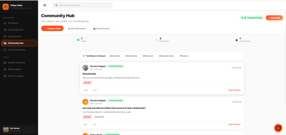Screen dimensions: 286x135
Task: Click the Career Compass icon
Action: coord(5,76)
